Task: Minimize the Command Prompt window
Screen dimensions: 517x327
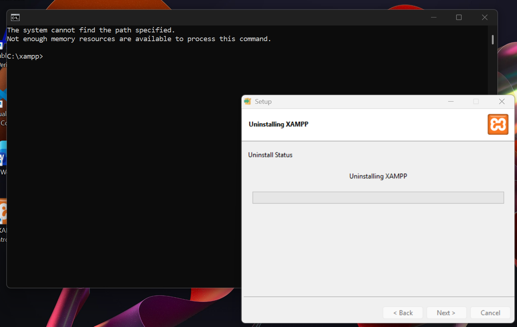Action: pyautogui.click(x=434, y=17)
